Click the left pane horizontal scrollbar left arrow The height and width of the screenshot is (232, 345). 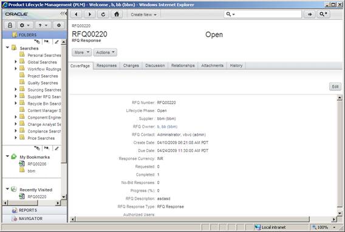(x=5, y=202)
